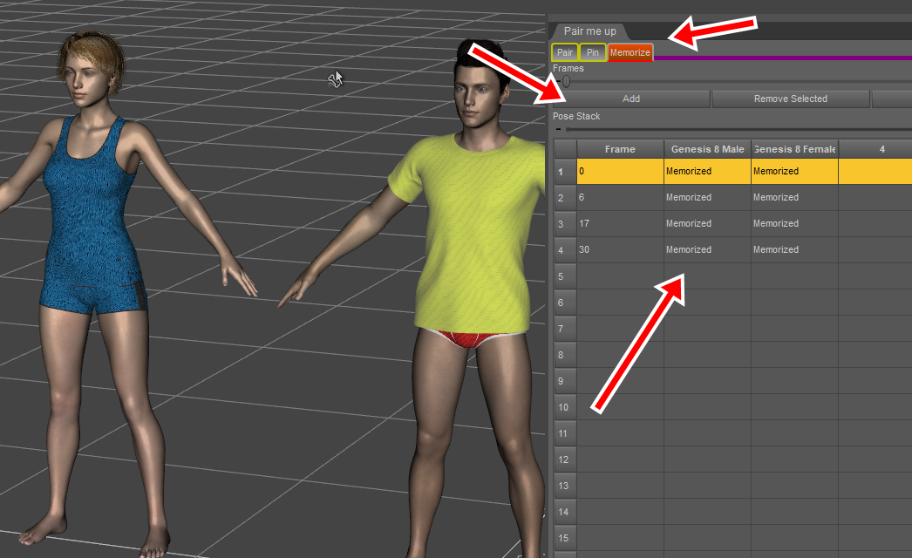The width and height of the screenshot is (912, 558).
Task: Click Genesis 8 Female Memorized cell in row 3
Action: click(794, 223)
